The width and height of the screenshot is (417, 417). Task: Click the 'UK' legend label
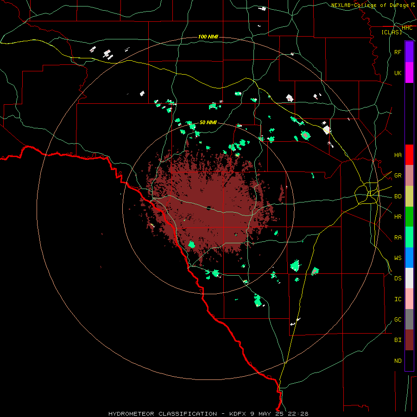click(x=398, y=73)
